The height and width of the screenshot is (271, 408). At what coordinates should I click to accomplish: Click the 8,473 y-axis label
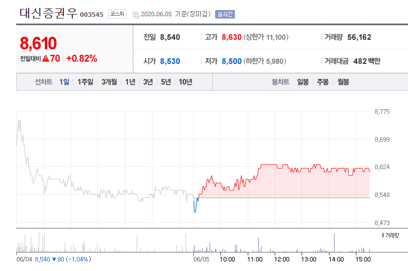(x=382, y=223)
